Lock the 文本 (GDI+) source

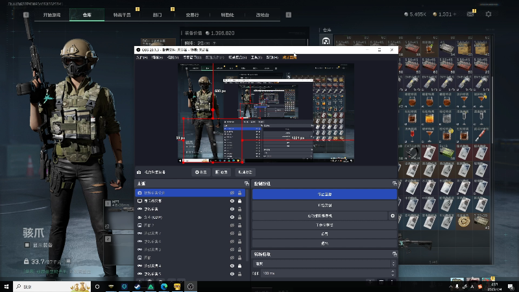239,217
